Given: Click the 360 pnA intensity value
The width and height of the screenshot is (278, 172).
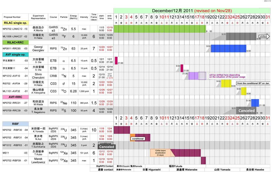Looking at the screenshot, I should coord(84,103).
